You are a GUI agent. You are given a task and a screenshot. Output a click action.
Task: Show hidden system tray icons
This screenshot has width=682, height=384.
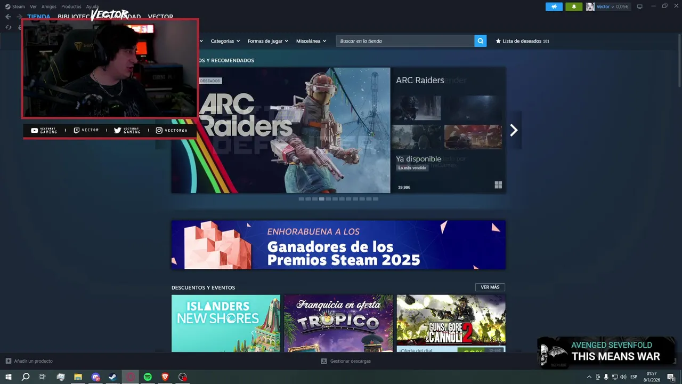589,377
